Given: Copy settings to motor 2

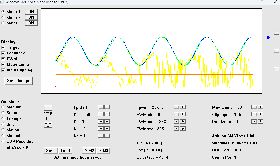Looking at the screenshot, I should point(89,151).
